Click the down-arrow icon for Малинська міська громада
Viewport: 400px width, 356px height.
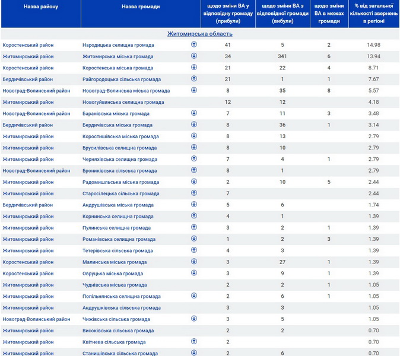pos(194,262)
